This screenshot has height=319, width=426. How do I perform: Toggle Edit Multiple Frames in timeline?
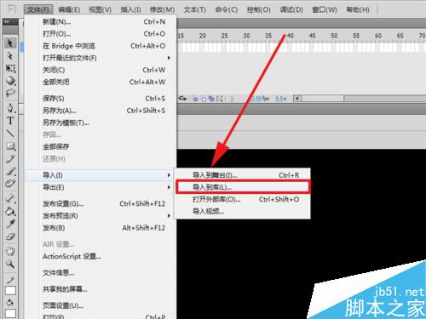coord(211,99)
